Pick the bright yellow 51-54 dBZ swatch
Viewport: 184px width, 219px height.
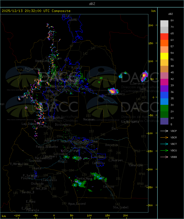click(164, 56)
